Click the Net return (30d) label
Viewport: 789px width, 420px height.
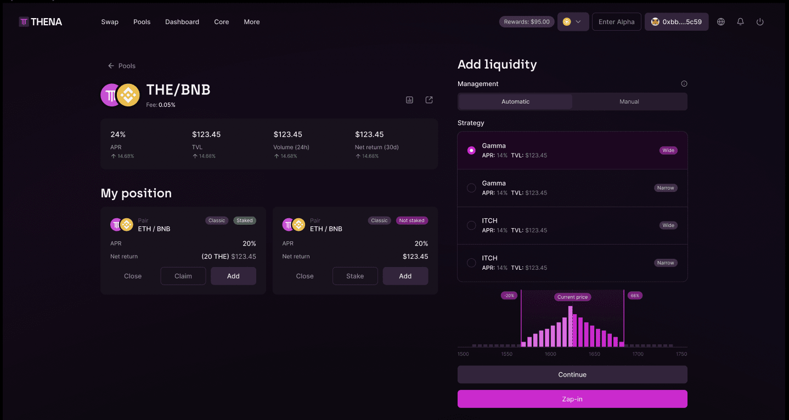coord(377,147)
